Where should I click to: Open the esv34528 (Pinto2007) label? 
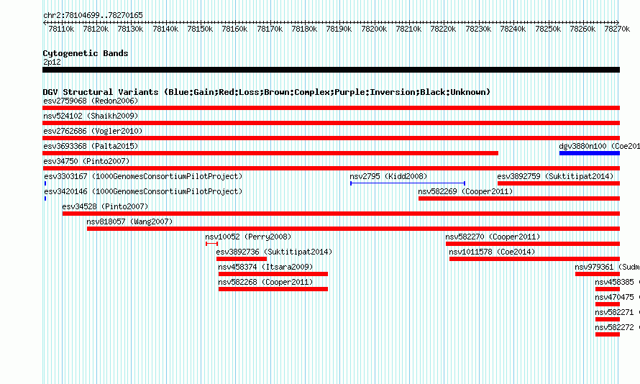(x=105, y=206)
